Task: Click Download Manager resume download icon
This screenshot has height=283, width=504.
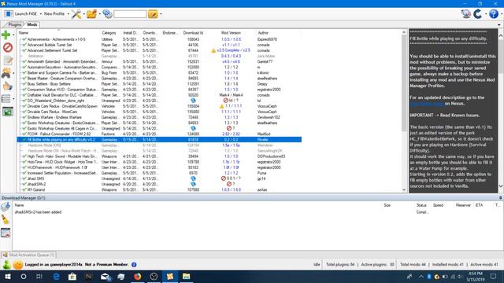Action: (6, 207)
